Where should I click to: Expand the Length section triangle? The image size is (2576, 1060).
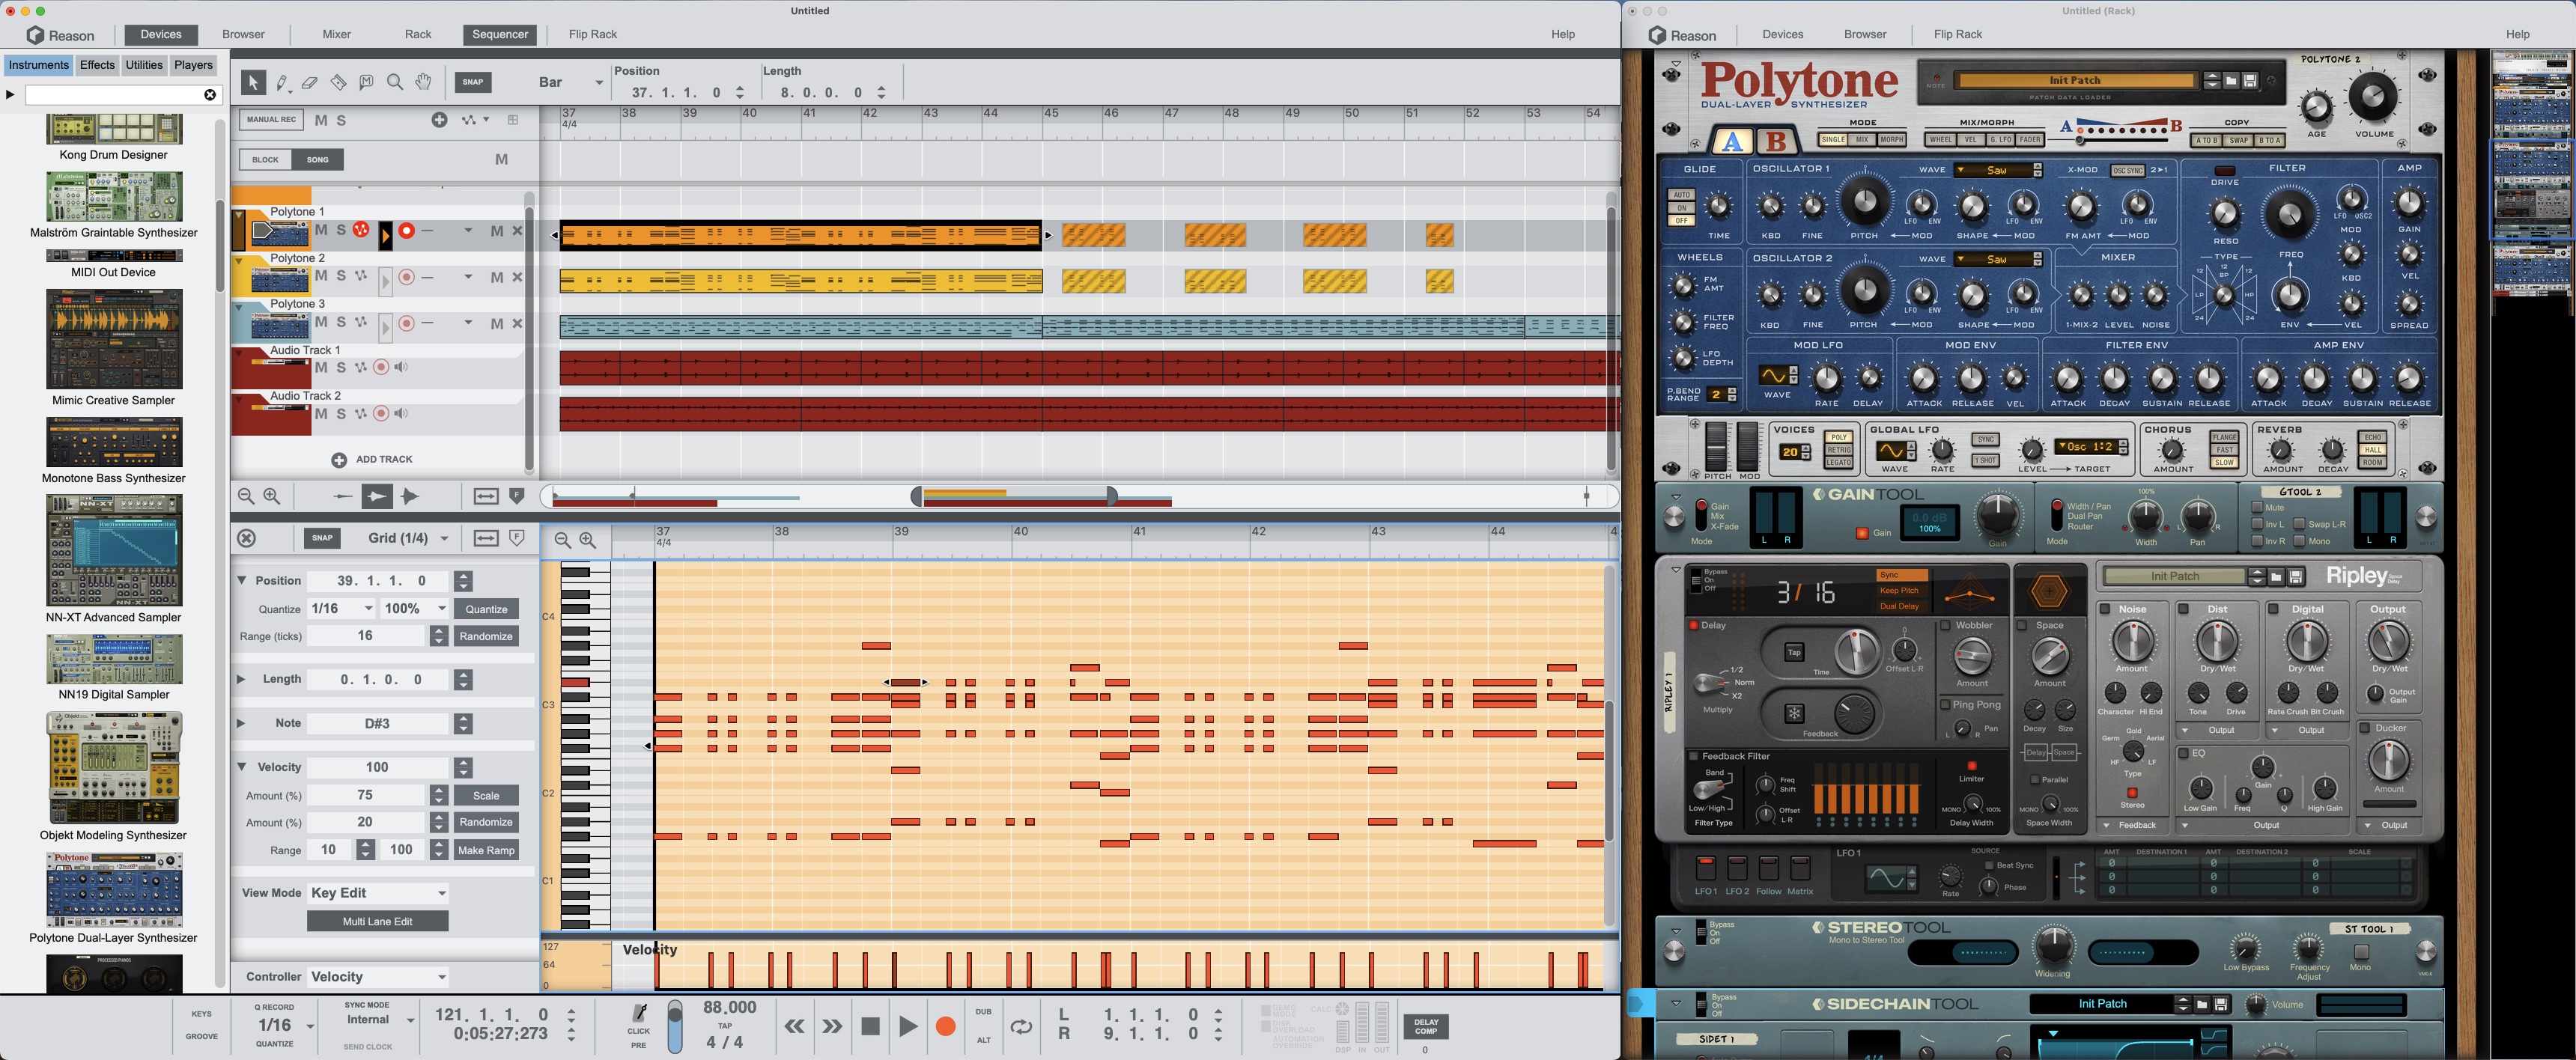[241, 679]
